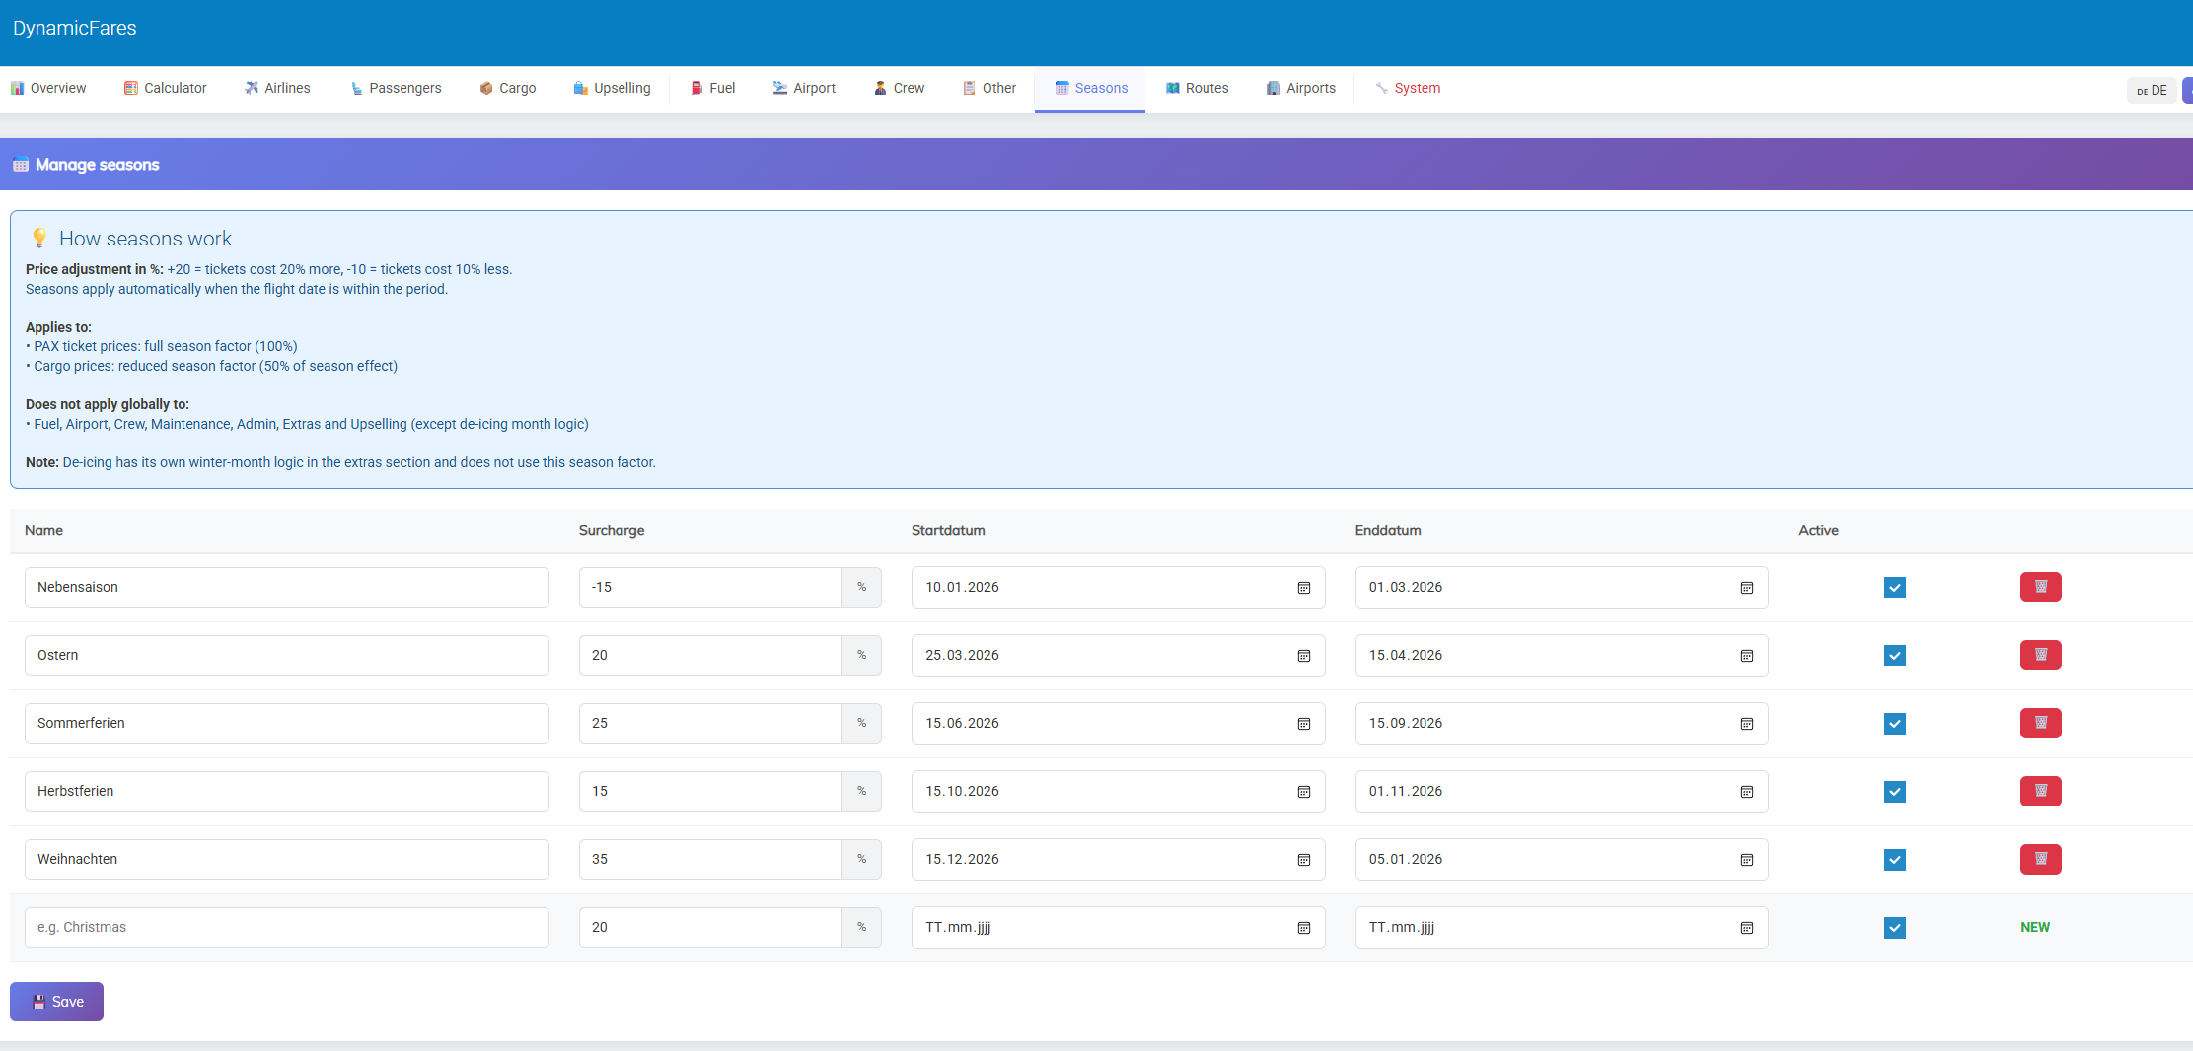The height and width of the screenshot is (1051, 2193).
Task: Toggle Active checkbox for Sommerferien
Action: click(x=1894, y=724)
